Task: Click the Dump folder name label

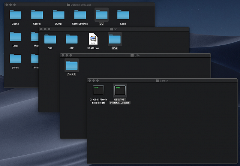Action: click(58, 24)
